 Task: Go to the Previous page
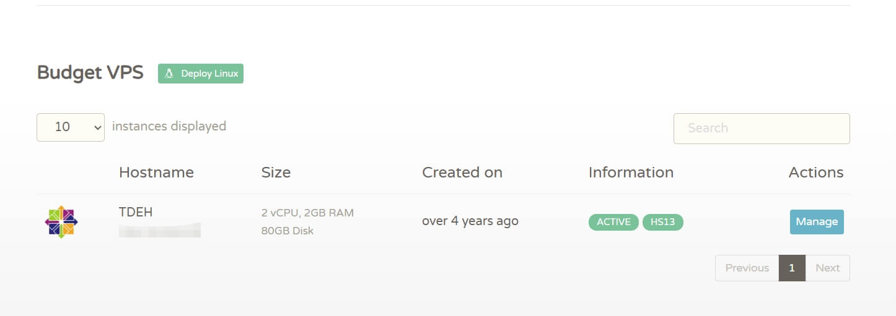[x=747, y=268]
